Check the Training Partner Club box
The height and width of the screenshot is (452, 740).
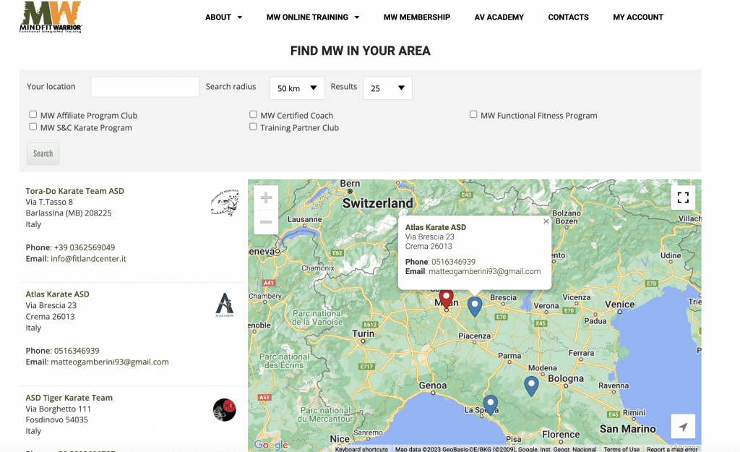pyautogui.click(x=254, y=127)
